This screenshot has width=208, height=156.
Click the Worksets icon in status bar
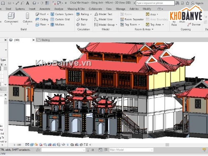tap(38, 150)
